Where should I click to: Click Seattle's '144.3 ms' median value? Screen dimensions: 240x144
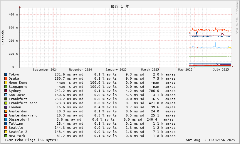pyautogui.click(x=63, y=128)
